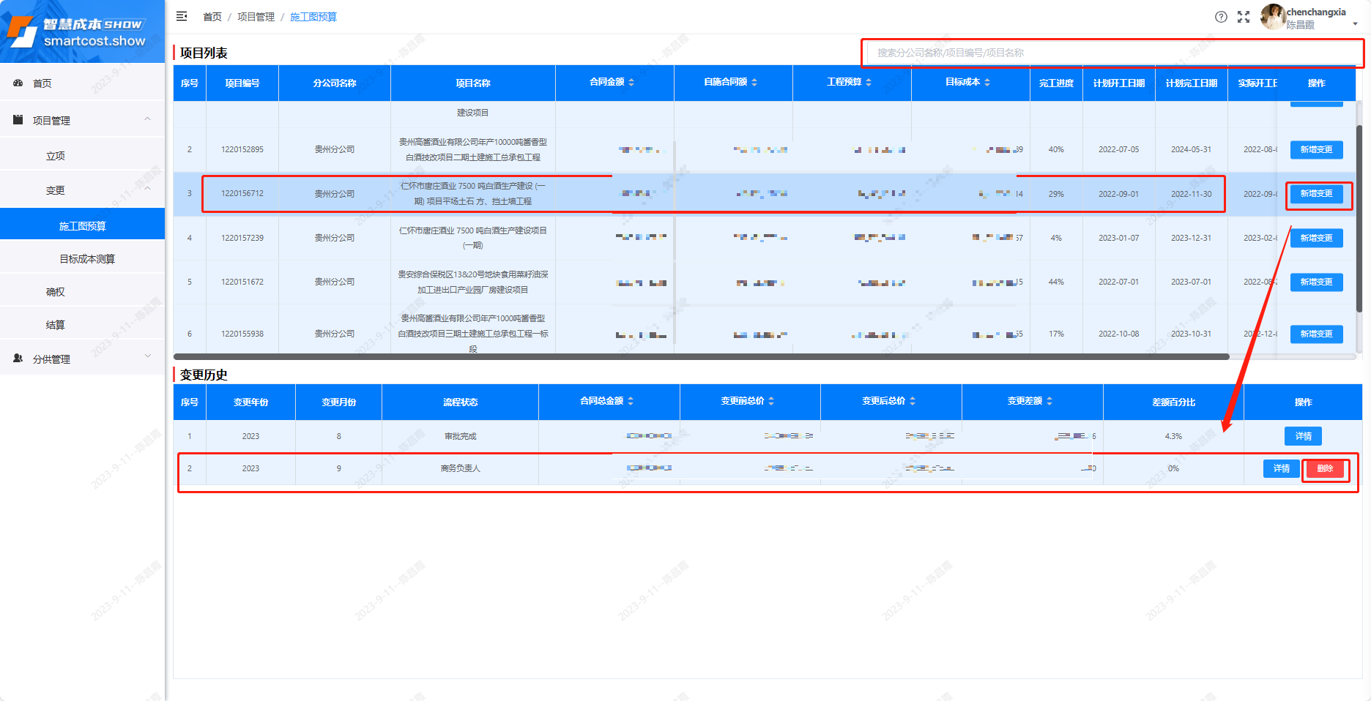Go to 首页 in sidebar
The width and height of the screenshot is (1371, 701).
(x=42, y=83)
